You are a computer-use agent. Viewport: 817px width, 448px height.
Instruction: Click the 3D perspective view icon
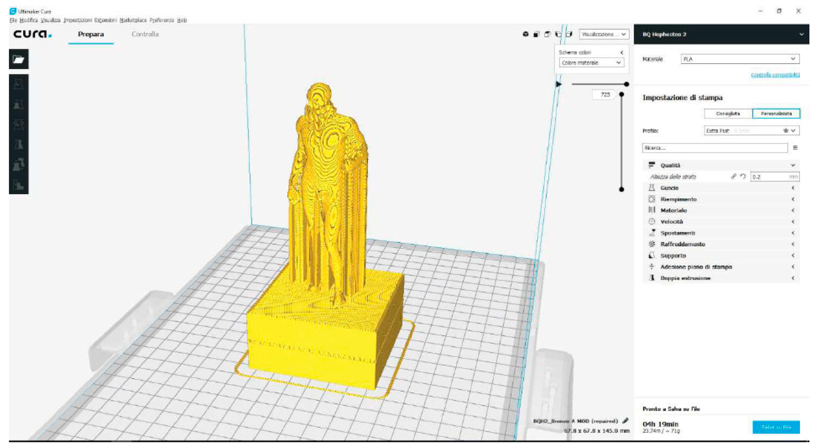click(x=526, y=34)
